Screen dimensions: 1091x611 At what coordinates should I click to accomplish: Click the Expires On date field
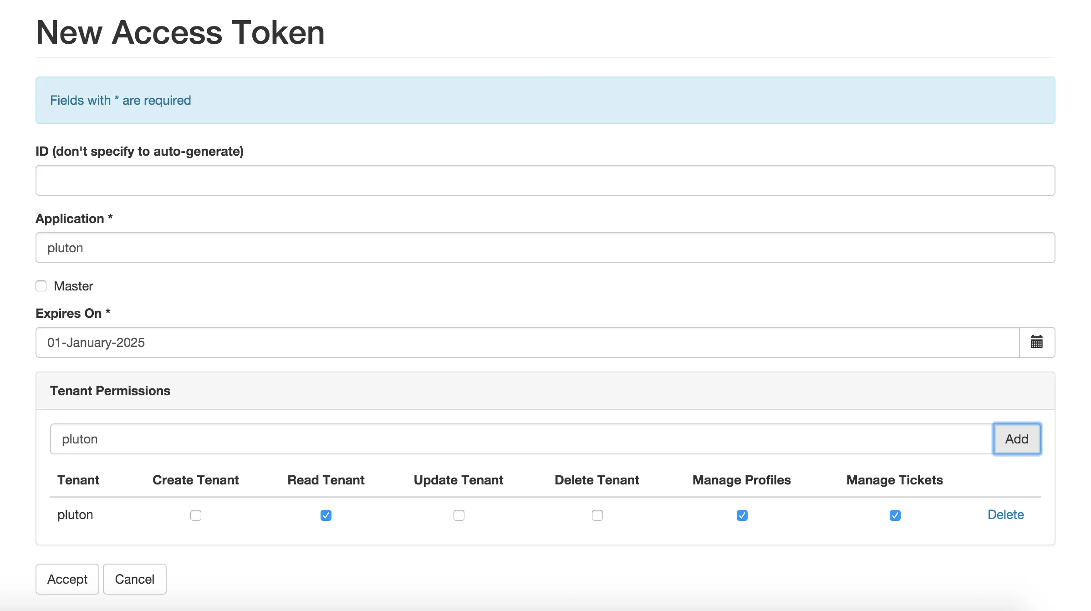[528, 342]
